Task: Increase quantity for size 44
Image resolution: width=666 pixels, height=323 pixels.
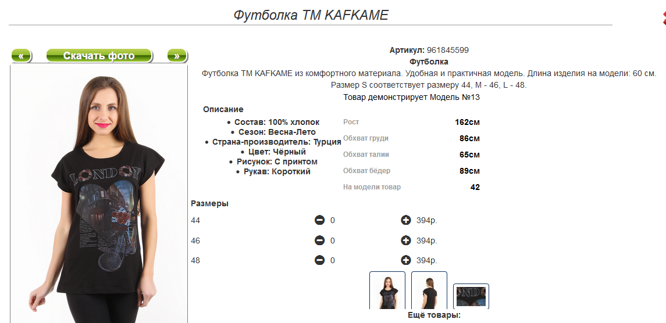Action: pos(405,220)
